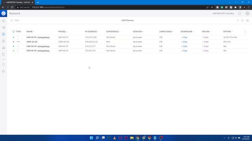Open File Explorer from taskbar

point(132,138)
